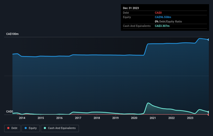The image size is (213, 136).
Task: Select the 2015 x-axis label
Action: pos(41,118)
